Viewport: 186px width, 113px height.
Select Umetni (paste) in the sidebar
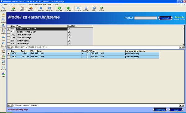point(3,32)
